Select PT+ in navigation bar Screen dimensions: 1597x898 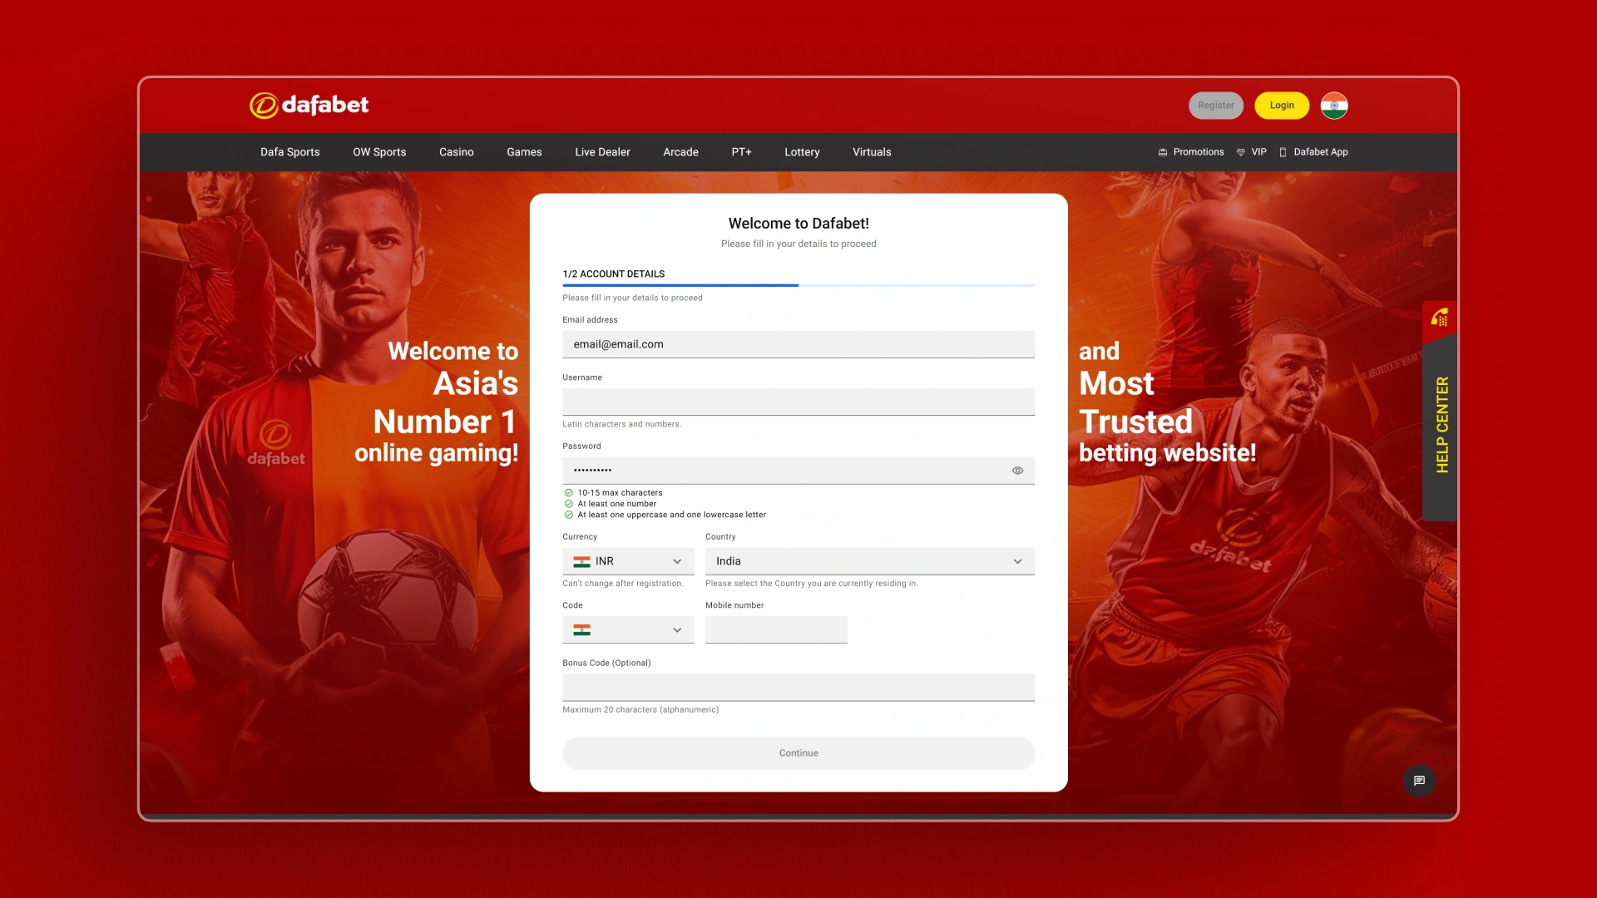[x=741, y=152]
